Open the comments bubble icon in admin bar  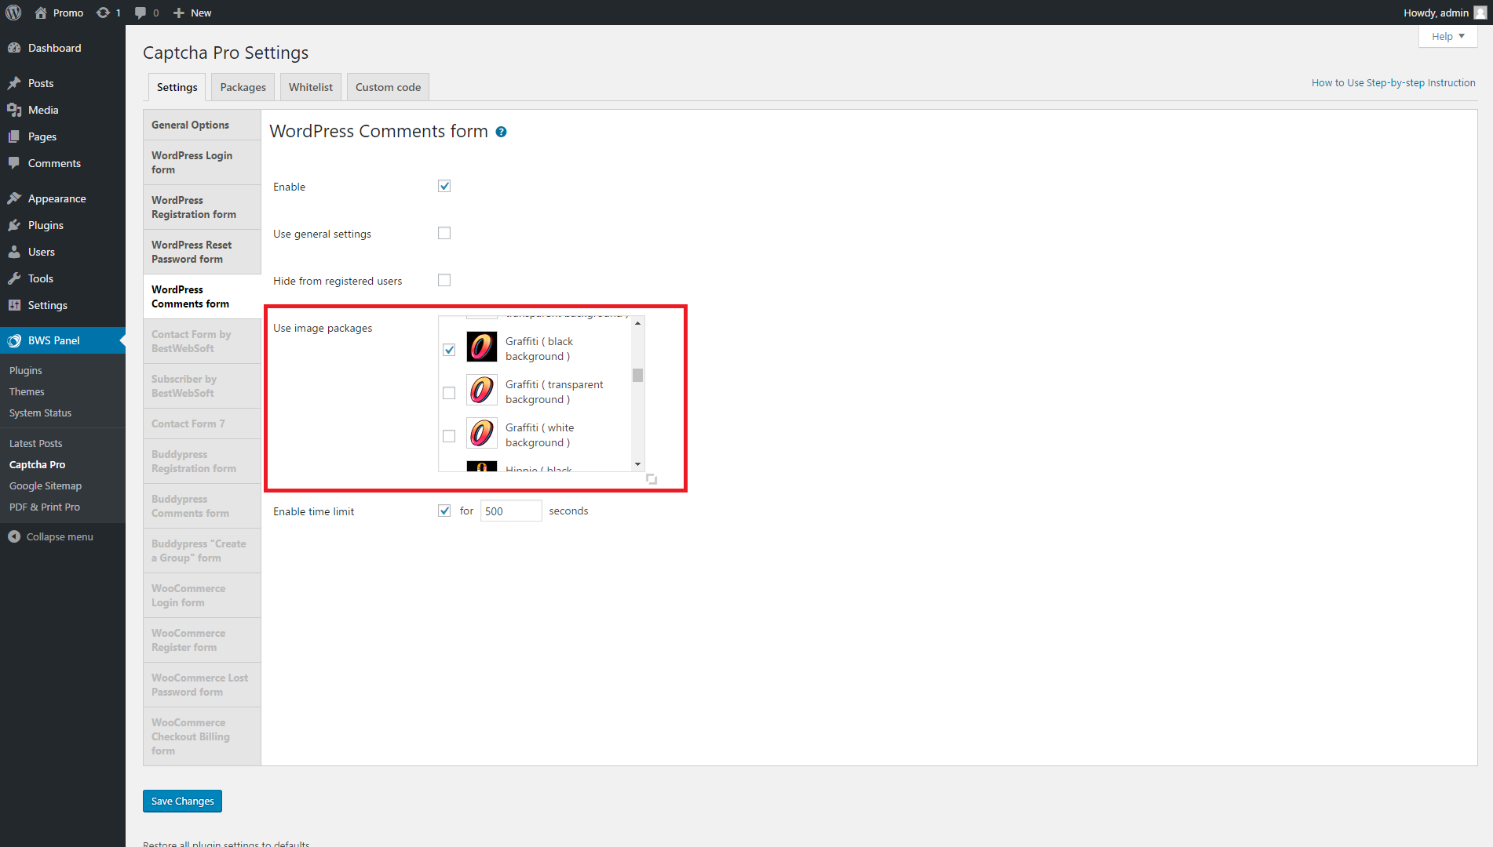click(141, 13)
